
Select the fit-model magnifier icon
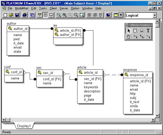76,15
